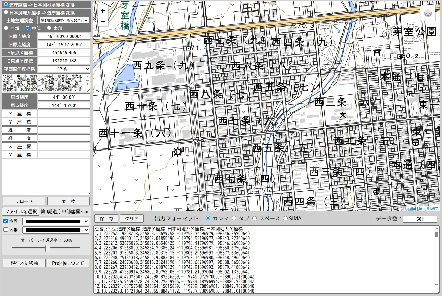Click the 芽室公園 map label
The height and width of the screenshot is (296, 442).
coord(415,31)
